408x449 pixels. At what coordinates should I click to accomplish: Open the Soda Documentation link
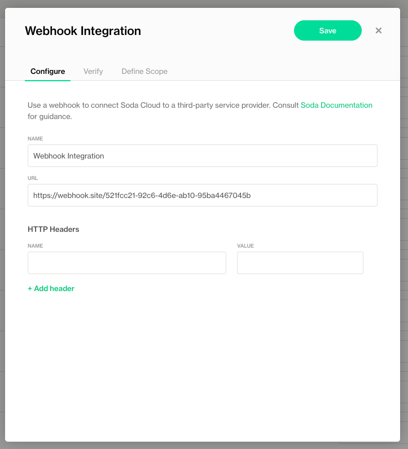pos(336,105)
